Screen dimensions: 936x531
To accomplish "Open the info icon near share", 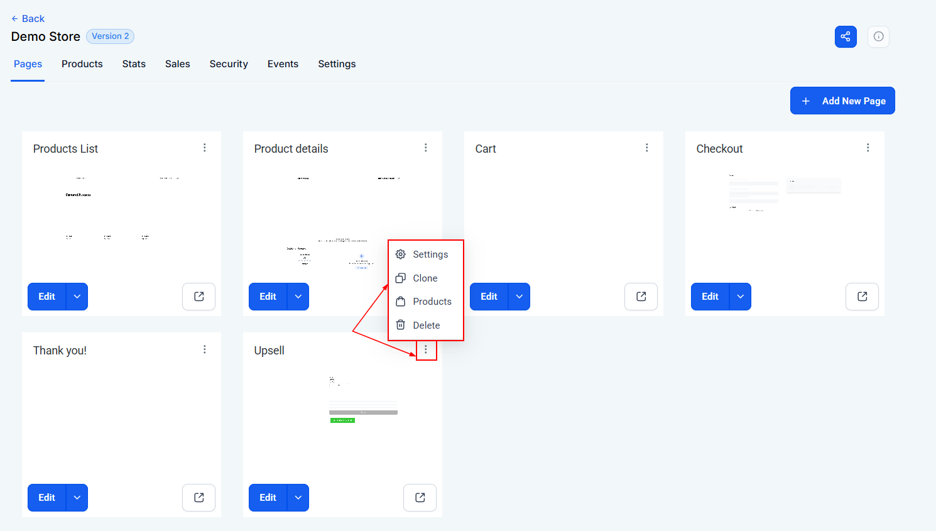I will [878, 36].
